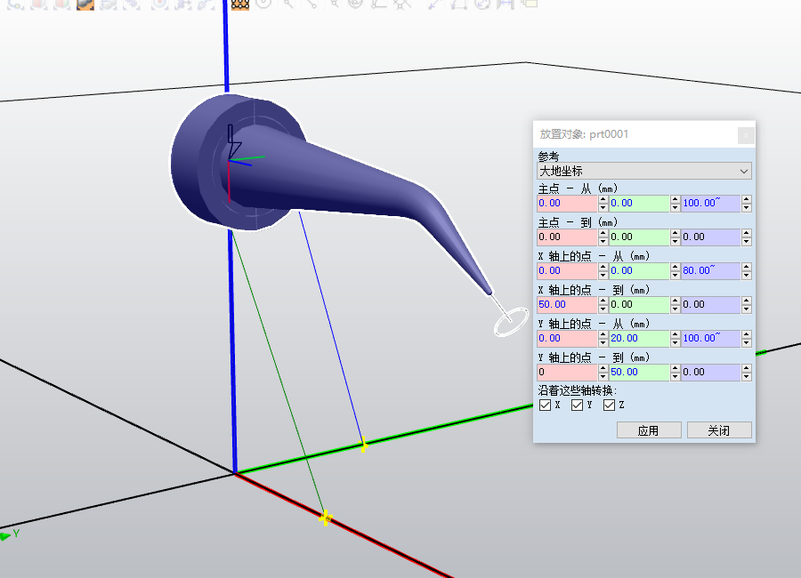Decrease Y 轴上的点 - 从 Y value 20.00 down arrow

point(676,342)
